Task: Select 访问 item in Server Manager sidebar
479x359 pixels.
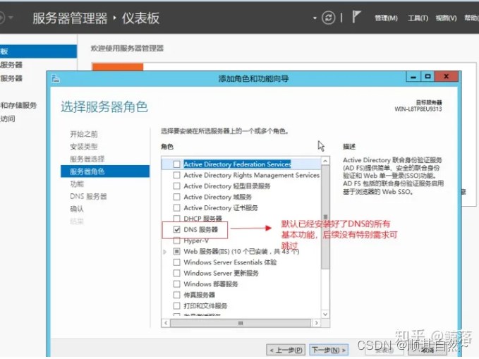Action: click(x=8, y=119)
